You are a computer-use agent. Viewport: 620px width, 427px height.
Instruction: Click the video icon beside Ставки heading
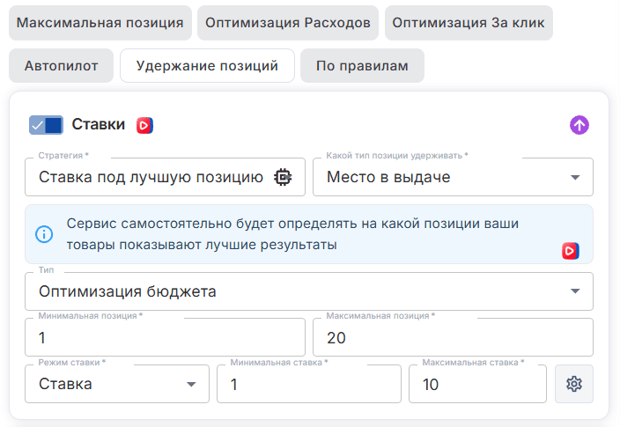pos(144,125)
